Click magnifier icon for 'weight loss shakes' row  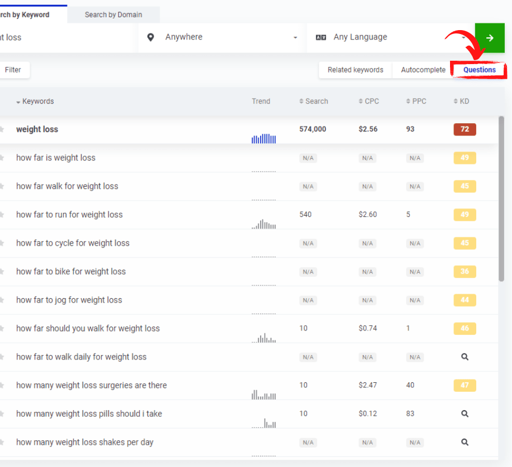coord(465,442)
